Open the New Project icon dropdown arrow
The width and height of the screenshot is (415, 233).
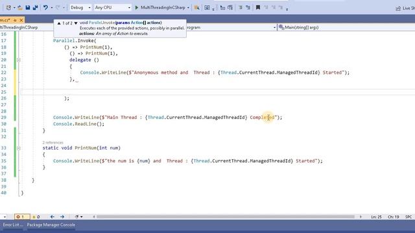coord(14,8)
